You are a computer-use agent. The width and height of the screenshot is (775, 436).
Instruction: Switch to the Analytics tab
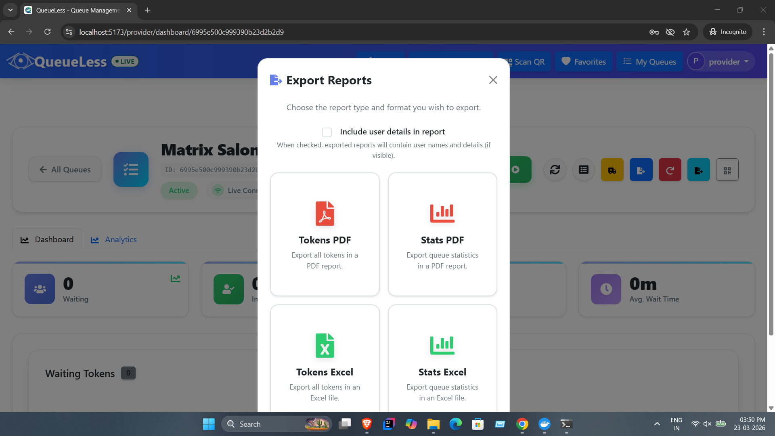(x=114, y=239)
